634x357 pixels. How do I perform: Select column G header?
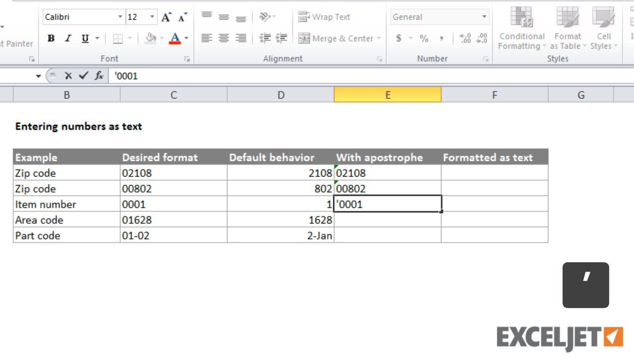(x=581, y=95)
